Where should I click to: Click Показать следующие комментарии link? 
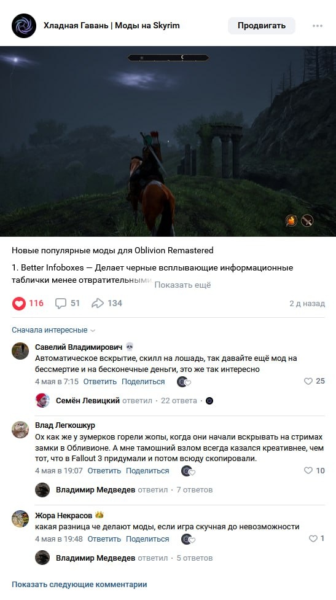pyautogui.click(x=79, y=585)
